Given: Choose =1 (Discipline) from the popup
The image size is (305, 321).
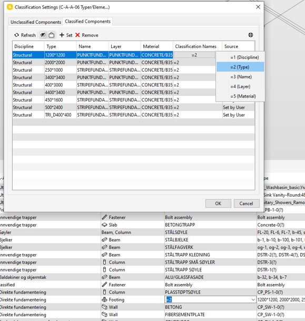Looking at the screenshot, I should click(x=240, y=57).
